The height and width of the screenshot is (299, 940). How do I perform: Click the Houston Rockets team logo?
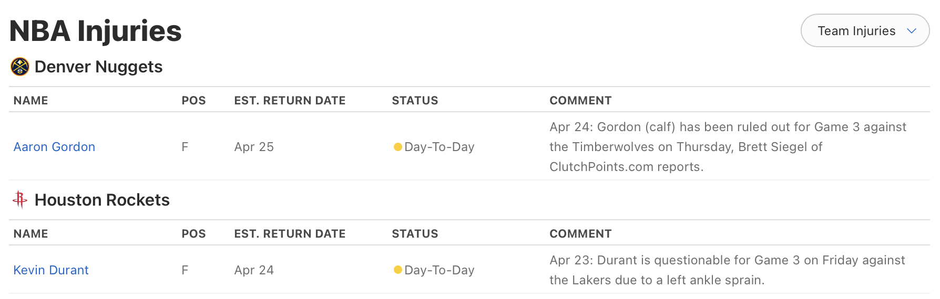tap(20, 200)
